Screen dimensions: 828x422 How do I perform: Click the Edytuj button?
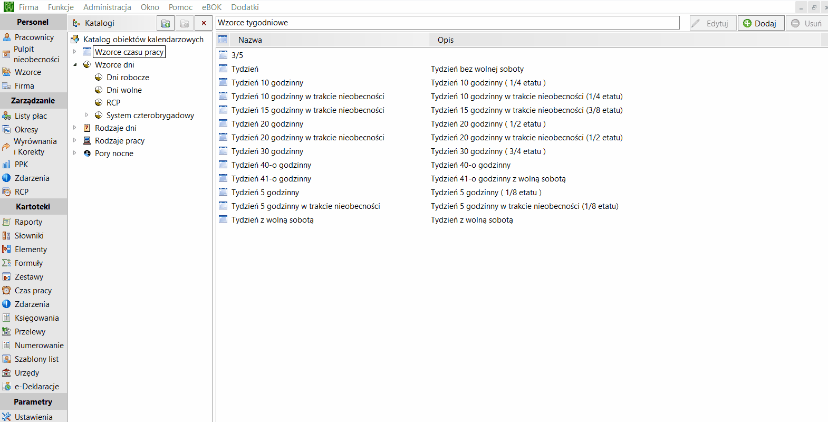click(713, 23)
